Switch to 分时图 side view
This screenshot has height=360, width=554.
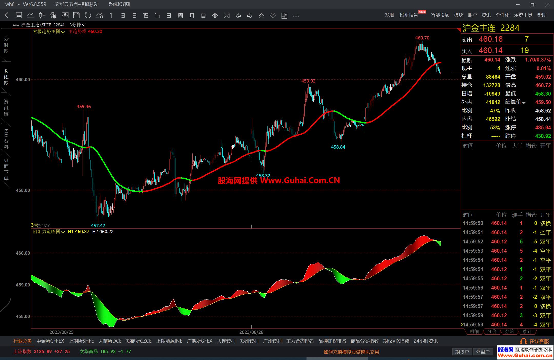click(6, 45)
